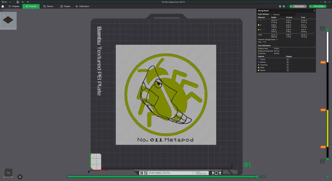The width and height of the screenshot is (332, 181).
Task: Click the Slice plate button
Action: (x=299, y=6)
